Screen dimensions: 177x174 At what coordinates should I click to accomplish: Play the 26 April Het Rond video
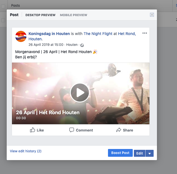click(80, 93)
